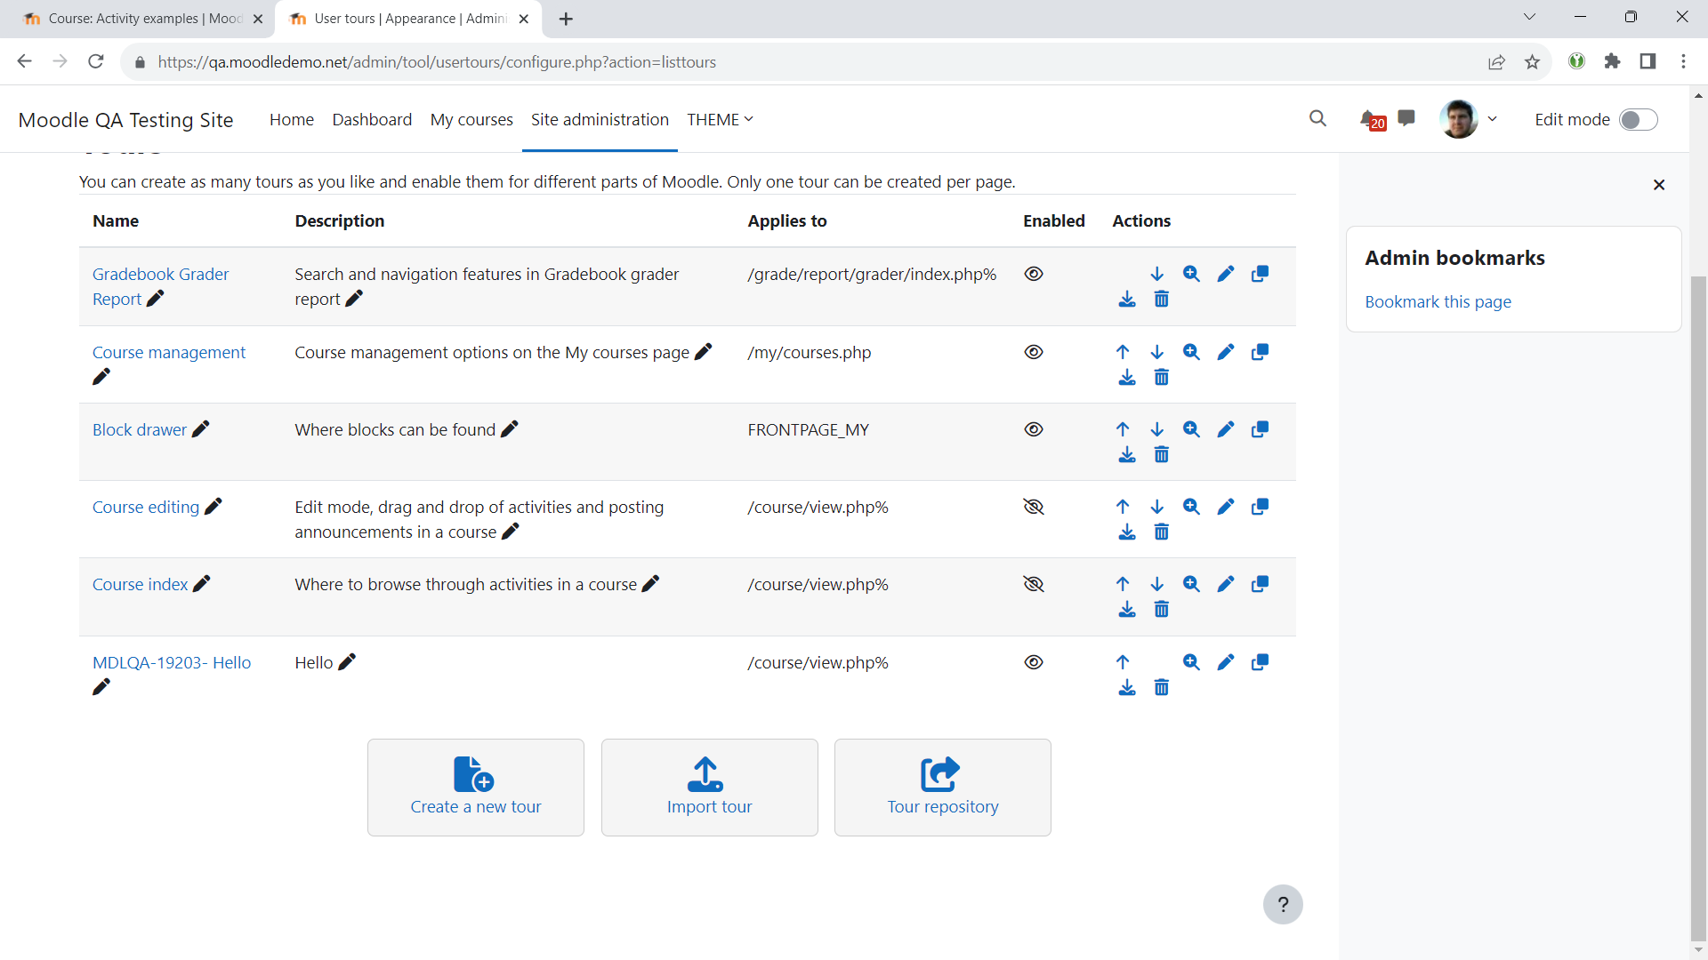Open the Course editing tour link
The image size is (1708, 960).
146,507
